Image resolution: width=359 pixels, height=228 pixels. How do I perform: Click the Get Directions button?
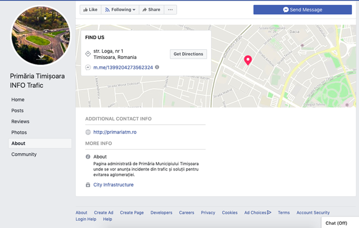pos(188,54)
